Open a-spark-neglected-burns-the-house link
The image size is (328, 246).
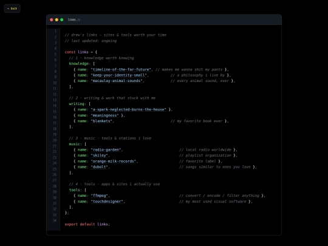pos(128,109)
